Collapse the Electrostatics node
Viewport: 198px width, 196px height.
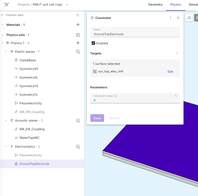(6, 147)
